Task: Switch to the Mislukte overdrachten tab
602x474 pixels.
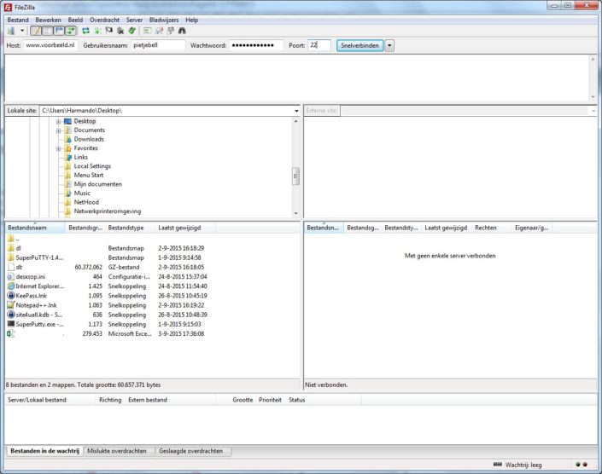Action: click(x=118, y=451)
